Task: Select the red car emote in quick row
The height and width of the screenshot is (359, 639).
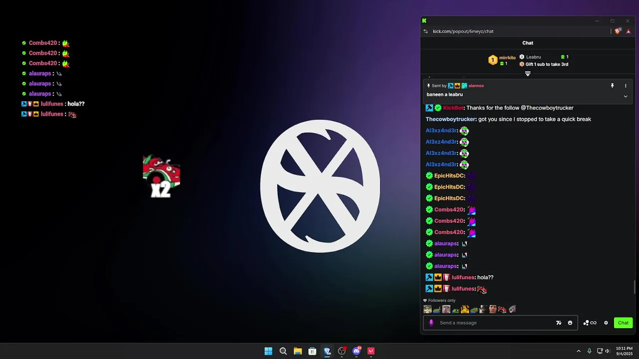Action: (x=502, y=310)
